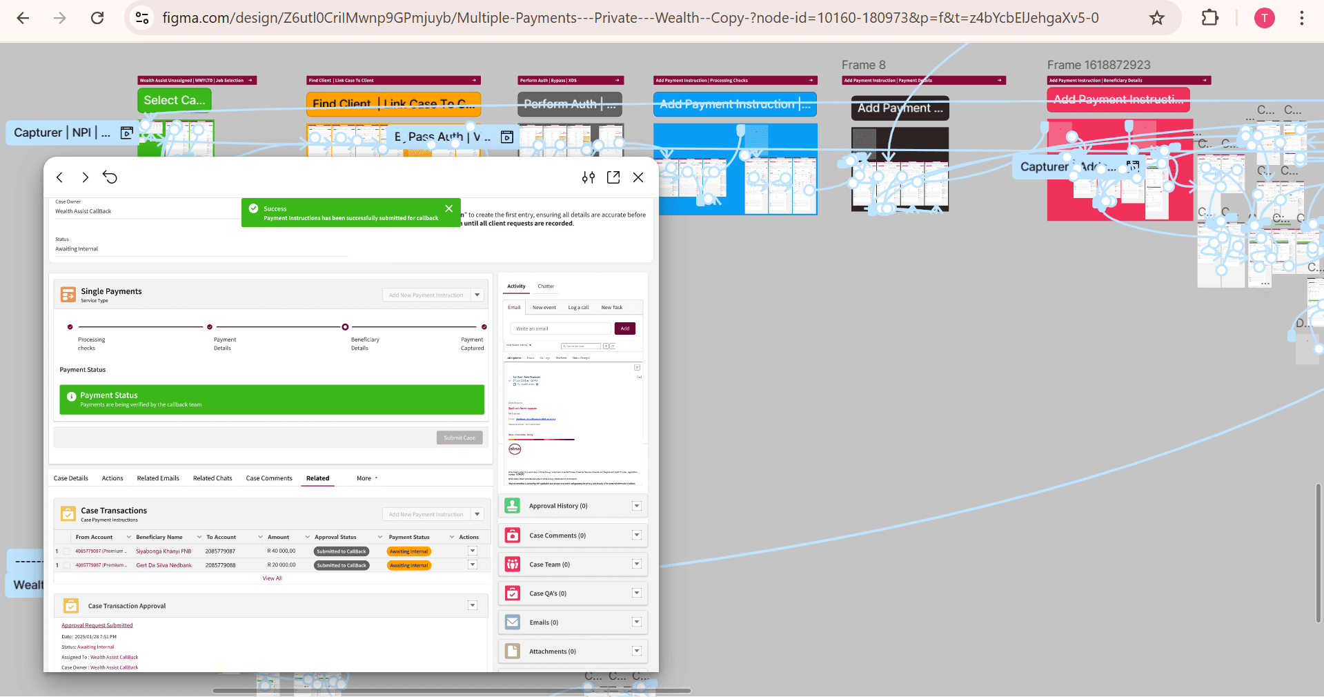This screenshot has width=1324, height=697.
Task: Click in the Write an email field
Action: pos(560,328)
